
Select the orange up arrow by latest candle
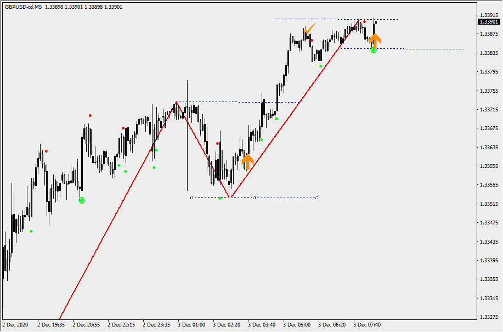pyautogui.click(x=375, y=39)
